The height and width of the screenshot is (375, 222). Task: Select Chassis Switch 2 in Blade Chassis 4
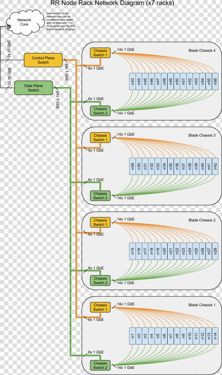[100, 111]
